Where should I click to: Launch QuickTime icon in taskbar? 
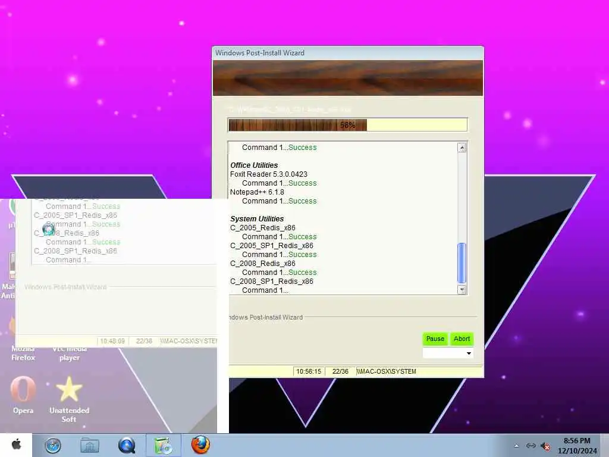pos(127,445)
